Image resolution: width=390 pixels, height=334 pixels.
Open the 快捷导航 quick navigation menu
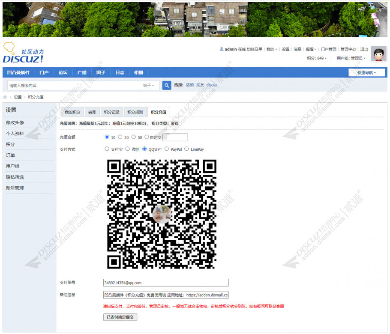pyautogui.click(x=366, y=72)
